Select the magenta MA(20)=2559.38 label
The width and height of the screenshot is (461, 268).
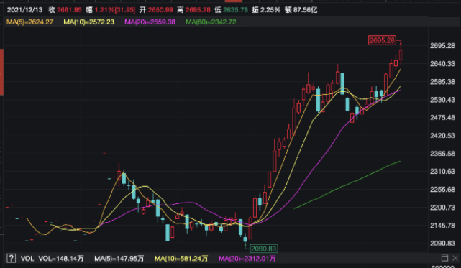pos(150,22)
